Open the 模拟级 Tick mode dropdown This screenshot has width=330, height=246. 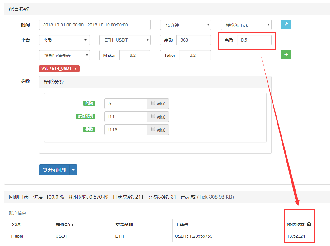click(x=245, y=25)
